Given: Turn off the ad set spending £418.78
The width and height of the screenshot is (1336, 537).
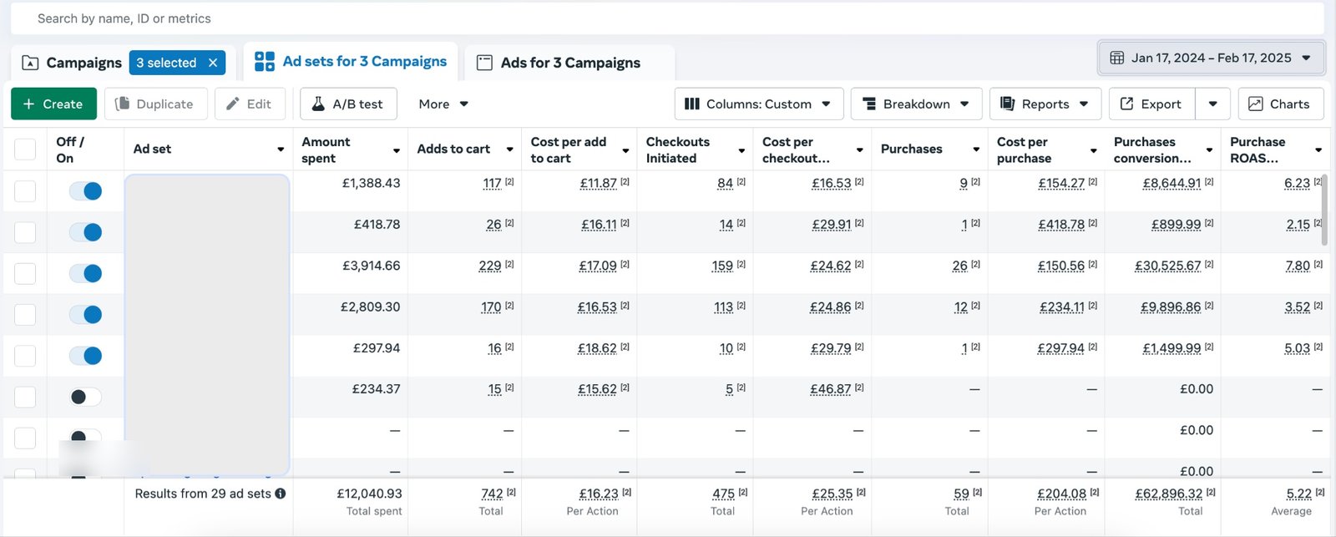Looking at the screenshot, I should pos(86,232).
